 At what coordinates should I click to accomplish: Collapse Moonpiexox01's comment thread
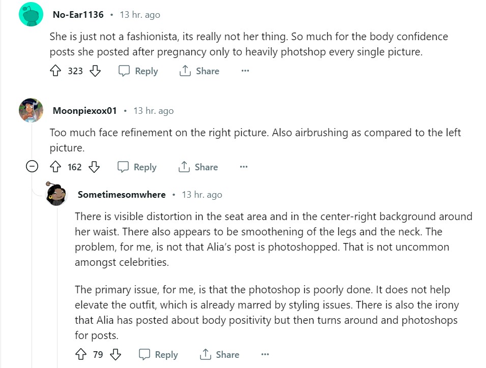[x=32, y=167]
